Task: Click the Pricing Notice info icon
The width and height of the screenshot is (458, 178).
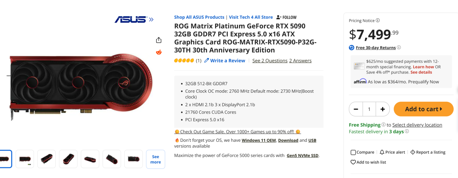Action: (378, 21)
